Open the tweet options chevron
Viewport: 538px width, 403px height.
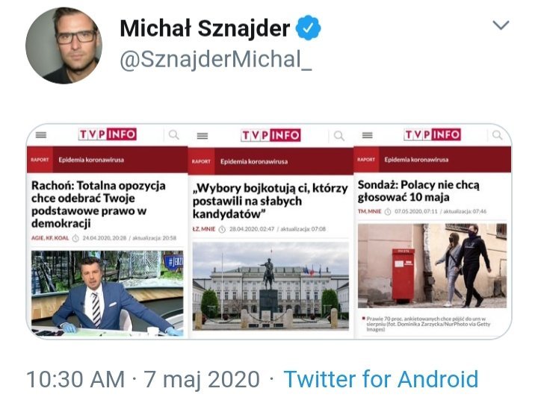(501, 26)
